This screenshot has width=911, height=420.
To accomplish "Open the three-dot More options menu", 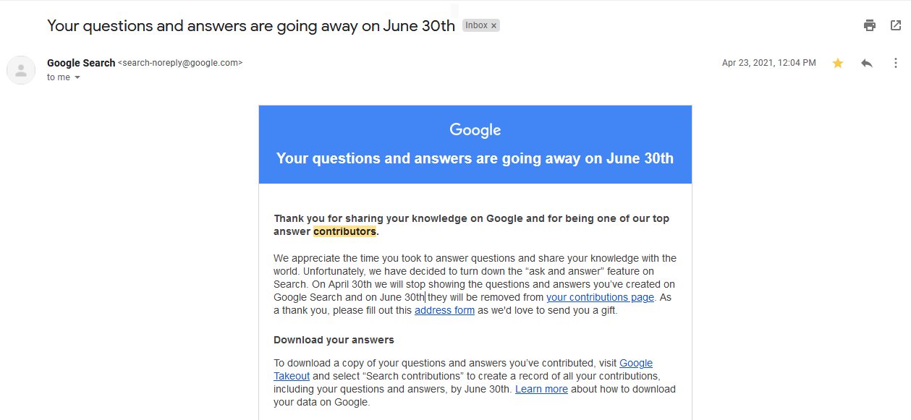I will click(896, 64).
